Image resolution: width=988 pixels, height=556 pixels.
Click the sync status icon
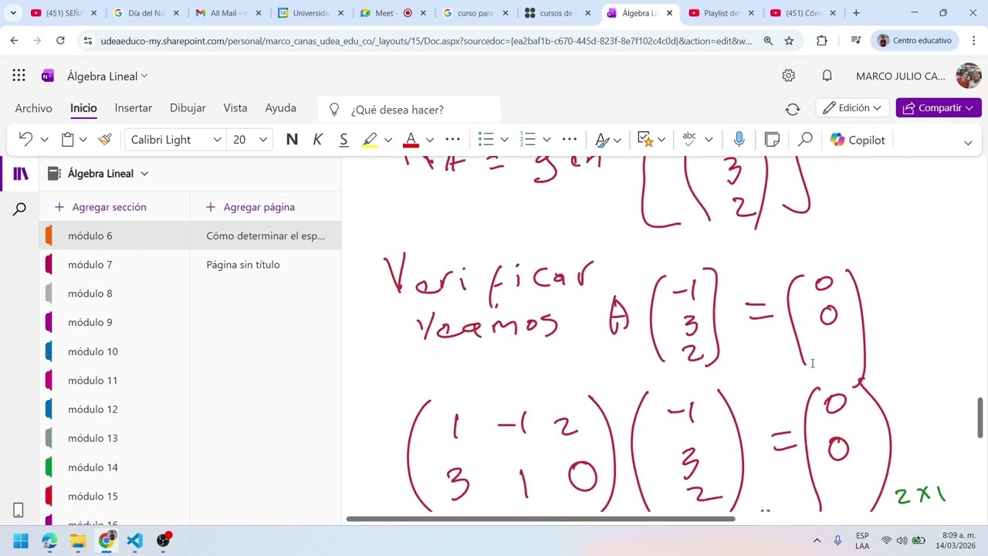pos(793,109)
